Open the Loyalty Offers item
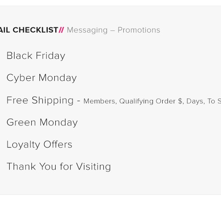The height and width of the screenshot is (201, 221). pyautogui.click(x=39, y=144)
